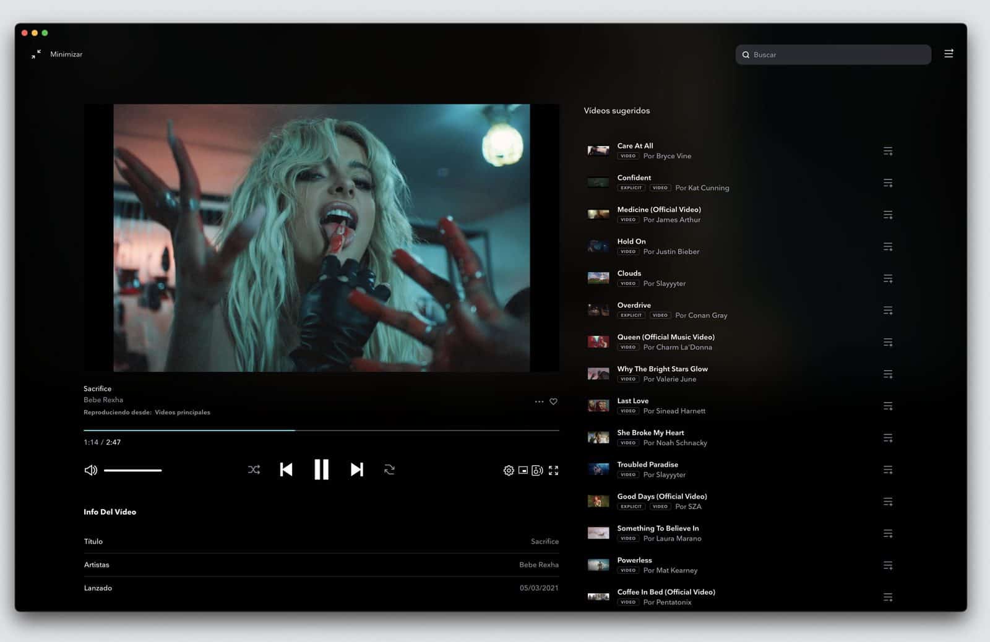Add Overdrive to queue

click(888, 310)
